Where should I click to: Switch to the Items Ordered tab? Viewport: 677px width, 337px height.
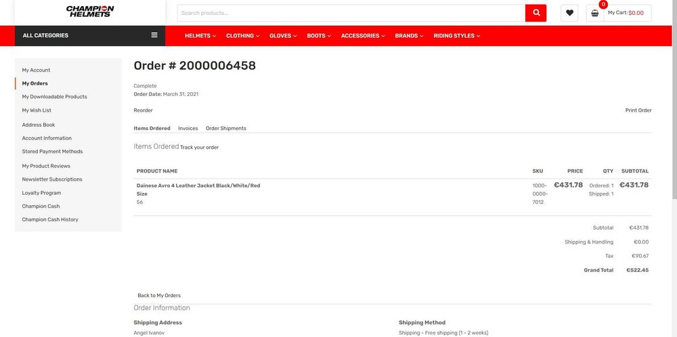click(x=152, y=129)
